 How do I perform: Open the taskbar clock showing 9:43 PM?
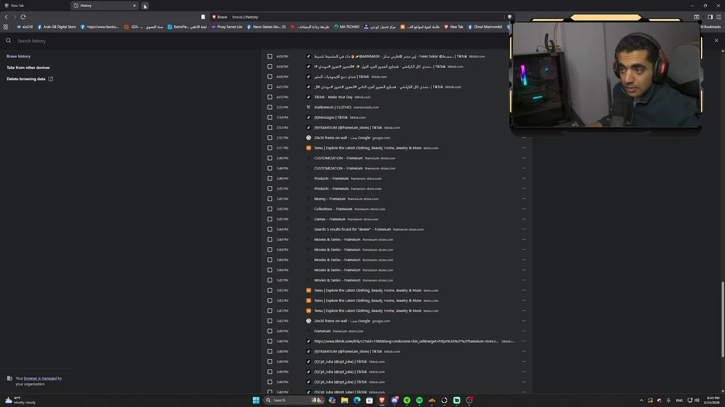713,400
